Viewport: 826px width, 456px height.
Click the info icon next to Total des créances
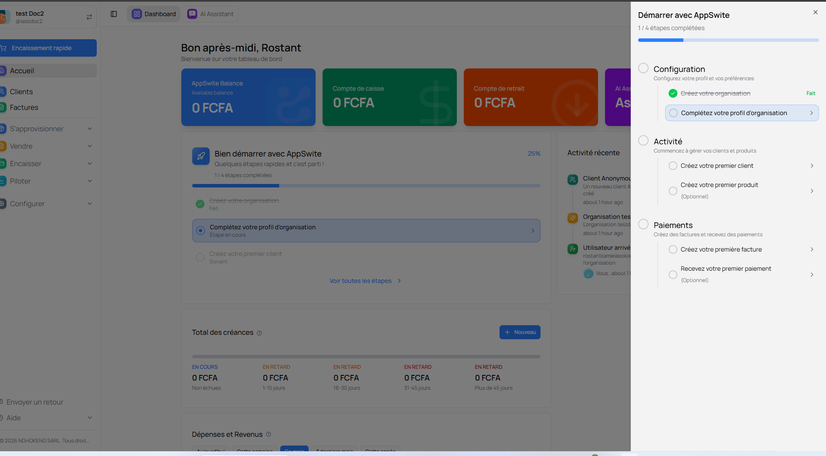coord(259,333)
